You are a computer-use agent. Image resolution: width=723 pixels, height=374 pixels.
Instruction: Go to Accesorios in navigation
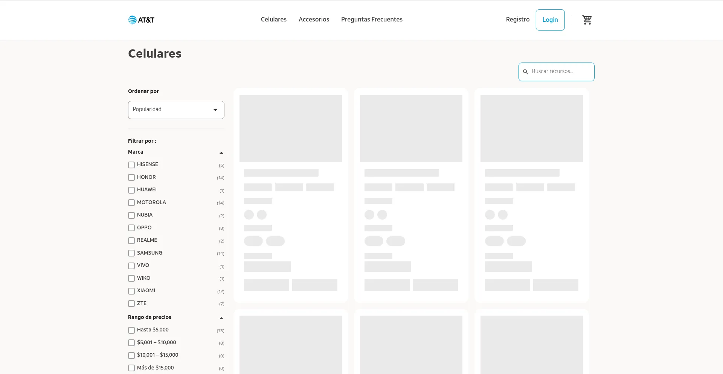(314, 20)
